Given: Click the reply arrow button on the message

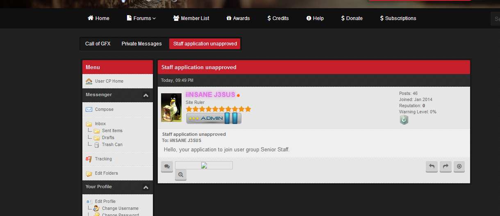Looking at the screenshot, I should (x=432, y=166).
